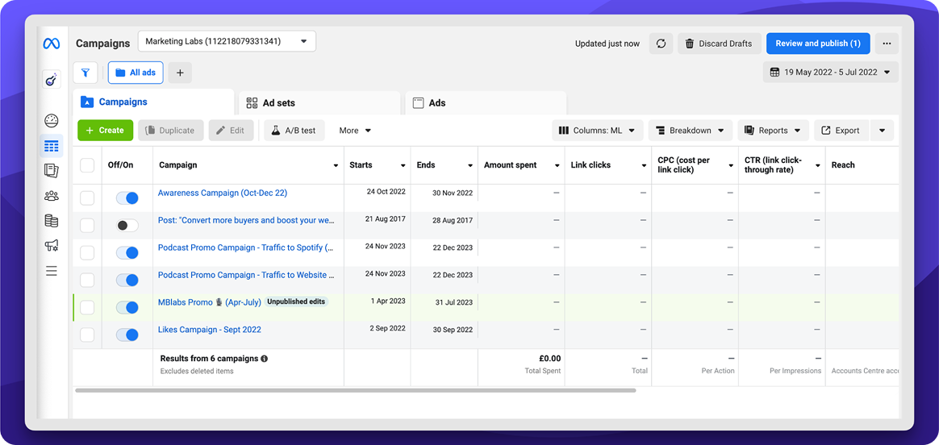Open Billing coins icon in sidebar
The height and width of the screenshot is (445, 939).
[x=52, y=221]
